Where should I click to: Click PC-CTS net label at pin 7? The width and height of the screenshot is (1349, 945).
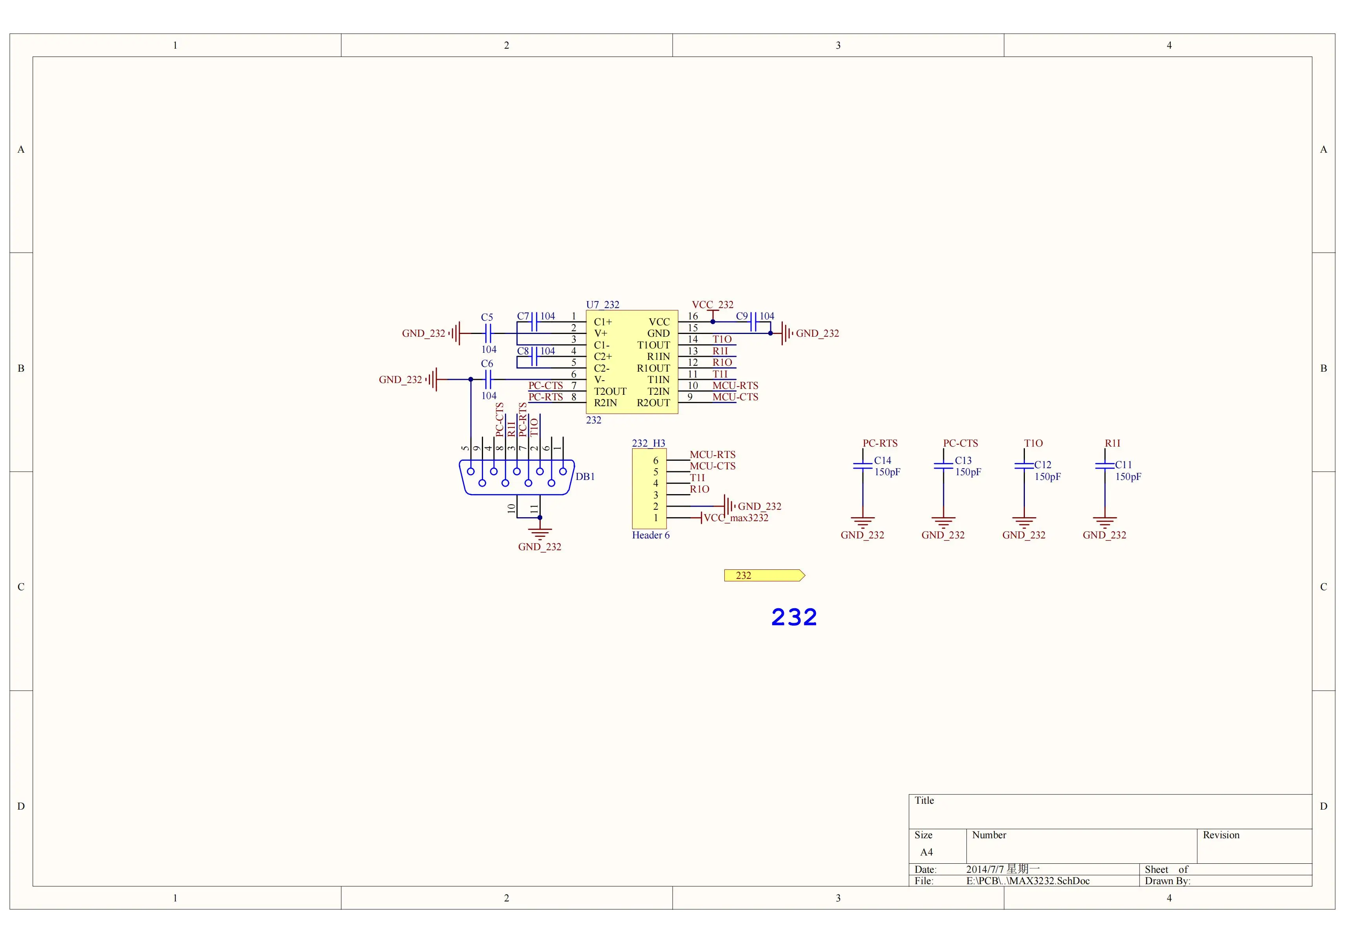546,385
